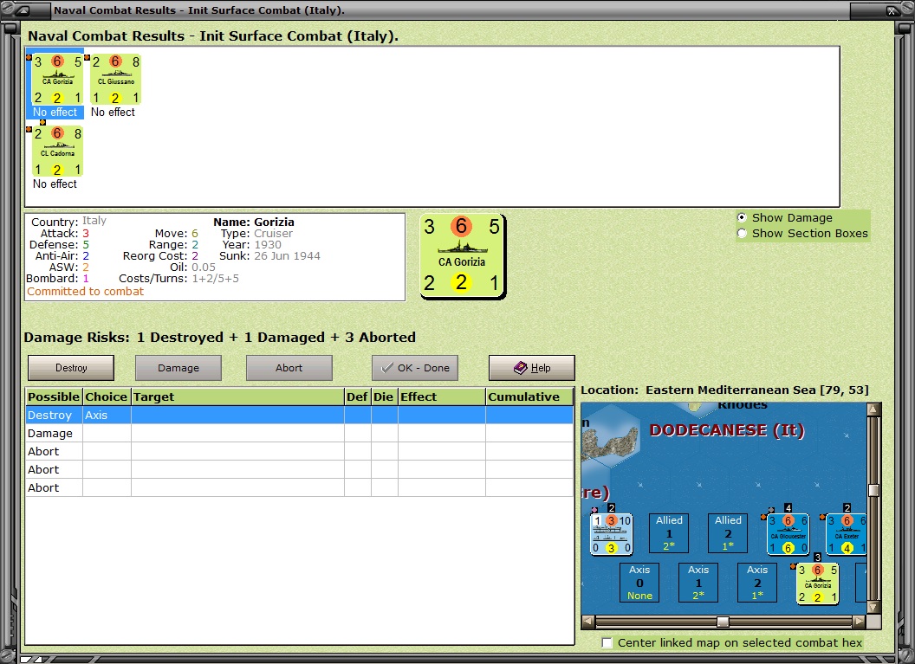Click the Abort button
The image size is (915, 664).
[x=289, y=368]
